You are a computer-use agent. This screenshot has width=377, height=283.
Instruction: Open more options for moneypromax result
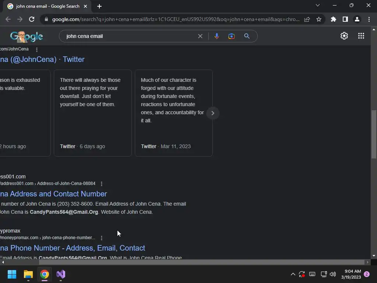pos(102,238)
